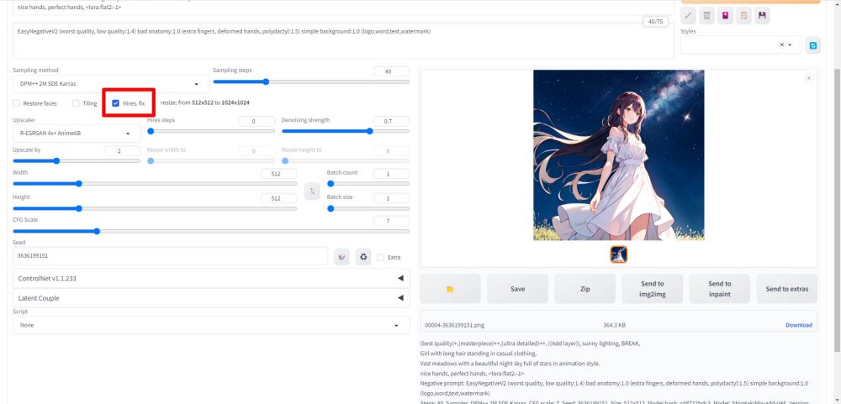Click the Send to img2img button
841x404 pixels.
pyautogui.click(x=652, y=289)
